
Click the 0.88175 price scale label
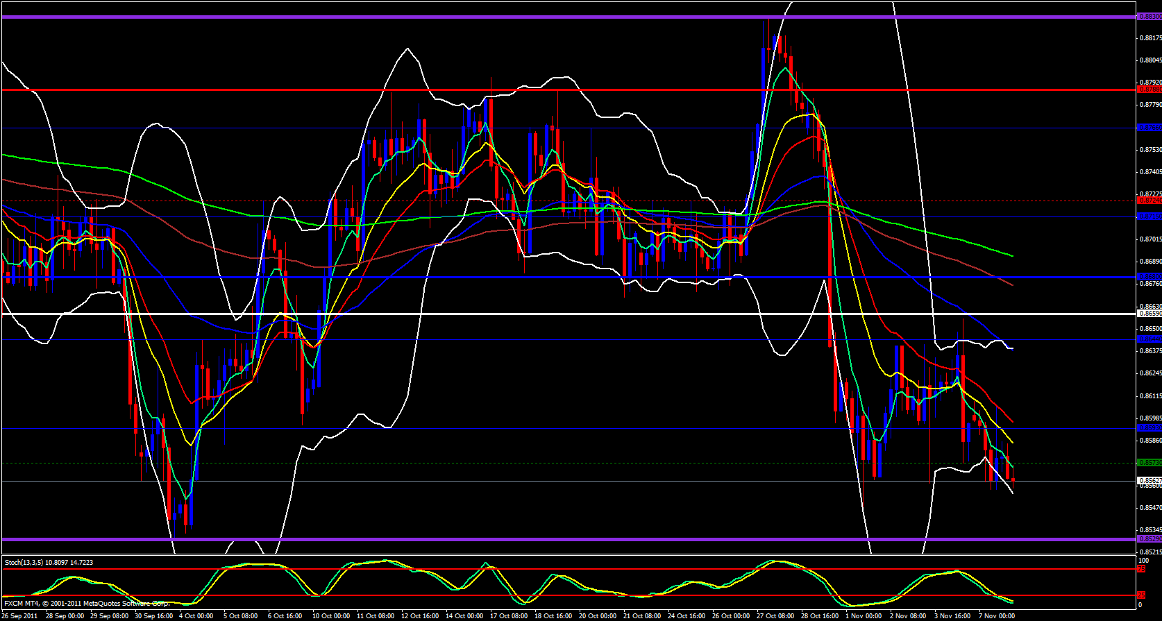click(1150, 37)
